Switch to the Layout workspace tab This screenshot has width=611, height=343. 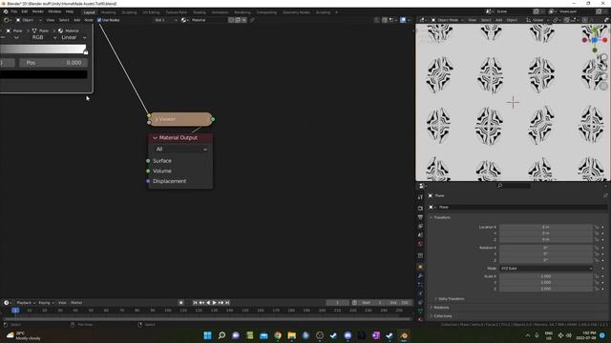(89, 12)
